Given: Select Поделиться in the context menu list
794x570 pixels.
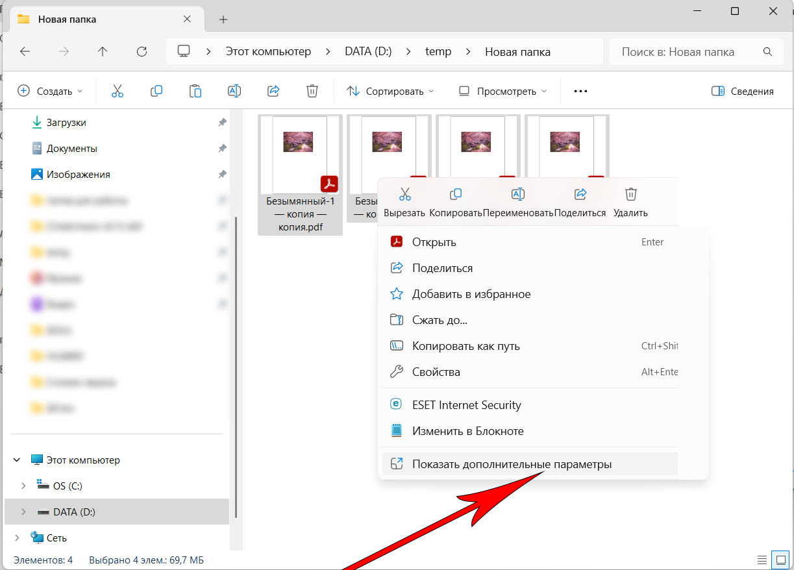Looking at the screenshot, I should tap(530, 268).
